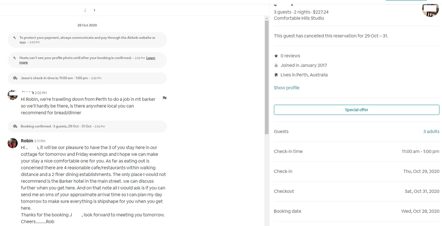The width and height of the screenshot is (442, 226).
Task: Flag the guest's message about Mt Barker
Action: (x=164, y=98)
